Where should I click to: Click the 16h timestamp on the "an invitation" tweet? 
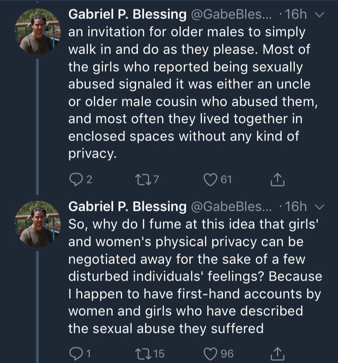(x=296, y=14)
